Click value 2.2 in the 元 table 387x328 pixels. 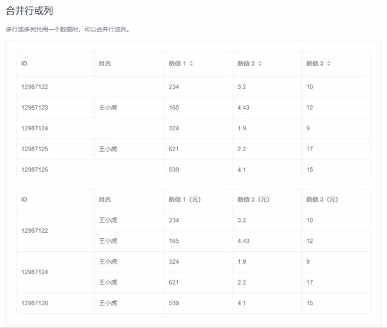tap(242, 282)
